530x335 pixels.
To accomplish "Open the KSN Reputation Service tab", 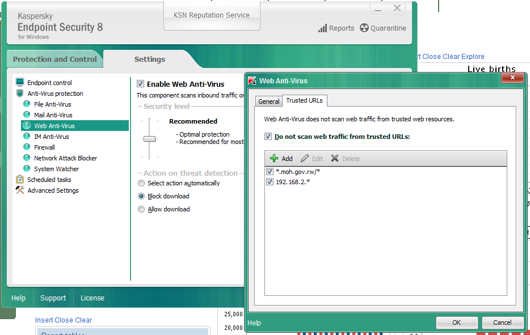I will [x=212, y=15].
